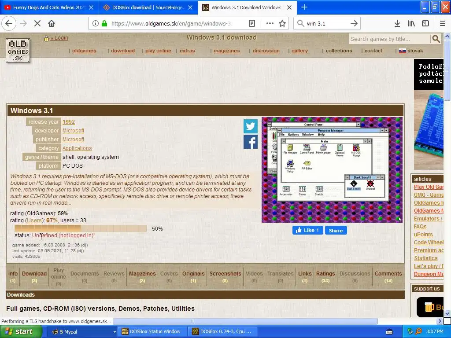This screenshot has width=451, height=338.
Task: Click the green padlock security icon
Action: [104, 23]
